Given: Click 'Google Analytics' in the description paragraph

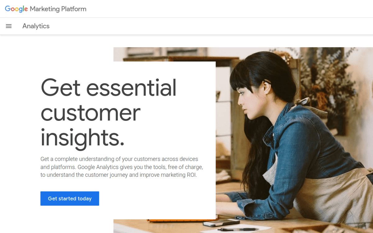Looking at the screenshot, I should tap(98, 167).
